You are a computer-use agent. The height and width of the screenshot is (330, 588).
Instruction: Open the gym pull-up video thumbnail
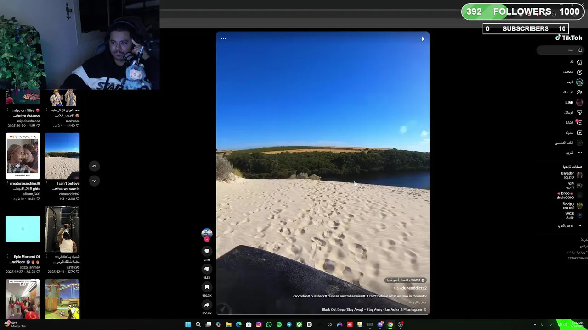(62, 229)
